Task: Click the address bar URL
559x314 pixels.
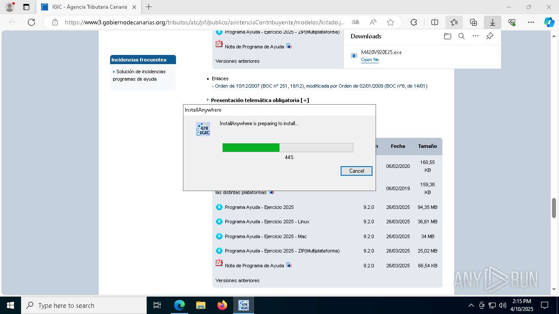Action: tap(205, 22)
